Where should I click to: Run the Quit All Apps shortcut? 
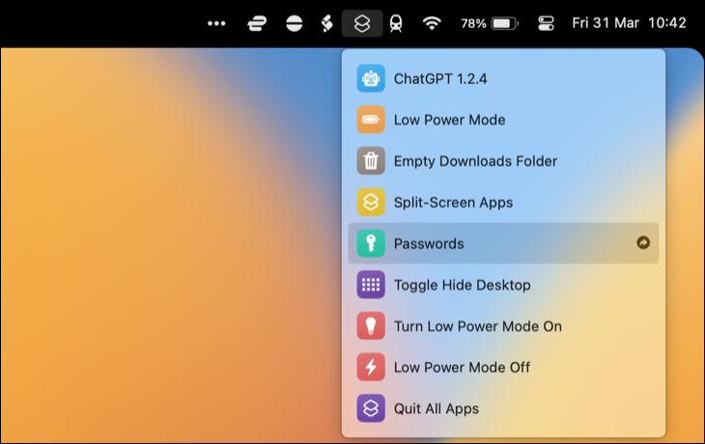[503, 408]
